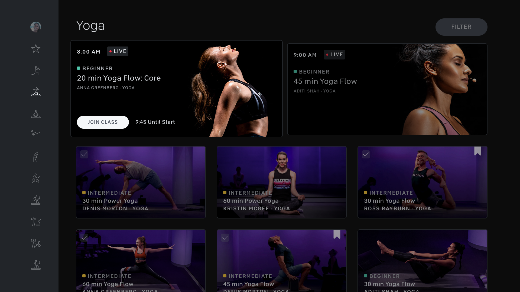Click the bookmark on Denis Morton's 45 min Yoga Flow
Viewport: 520px width, 292px height.
click(x=337, y=235)
